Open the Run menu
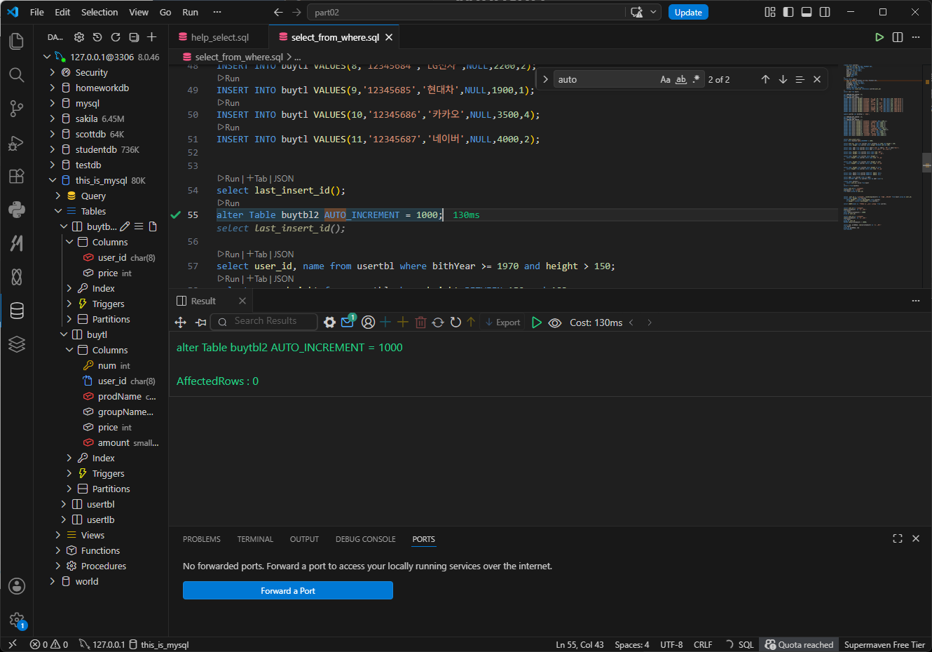The image size is (932, 652). (190, 12)
